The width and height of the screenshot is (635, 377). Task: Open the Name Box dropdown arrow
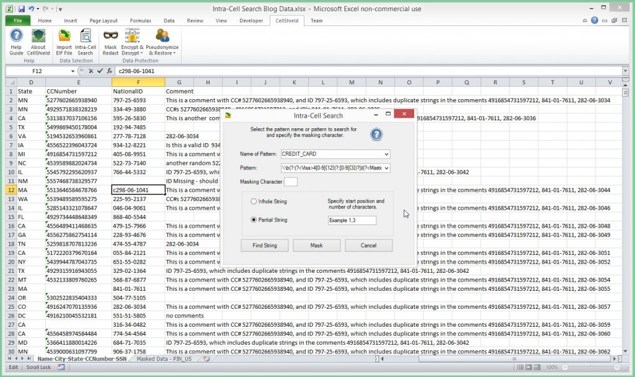tap(73, 71)
